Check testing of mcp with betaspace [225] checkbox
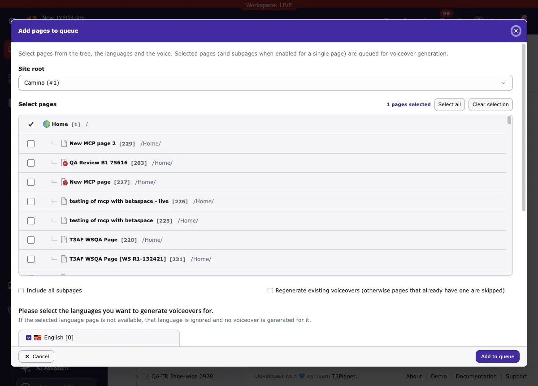Viewport: 538px width, 386px height. [x=31, y=221]
